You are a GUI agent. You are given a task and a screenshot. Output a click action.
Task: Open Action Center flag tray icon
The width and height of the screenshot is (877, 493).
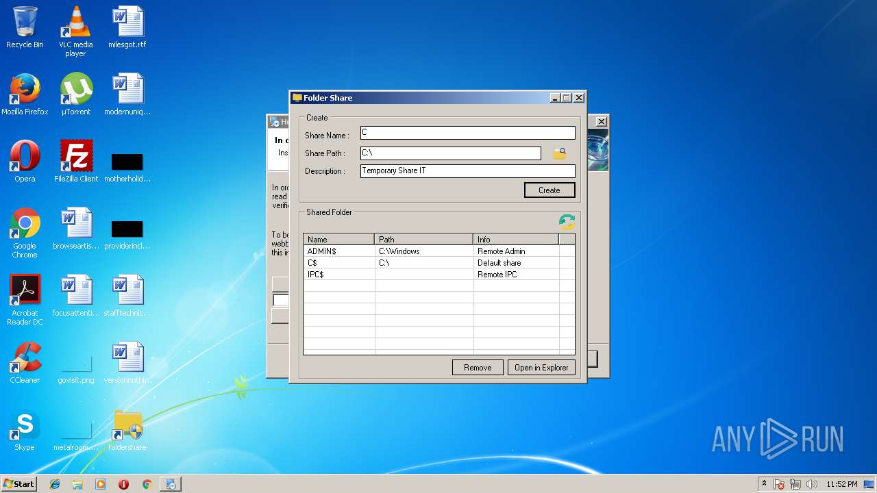(779, 484)
